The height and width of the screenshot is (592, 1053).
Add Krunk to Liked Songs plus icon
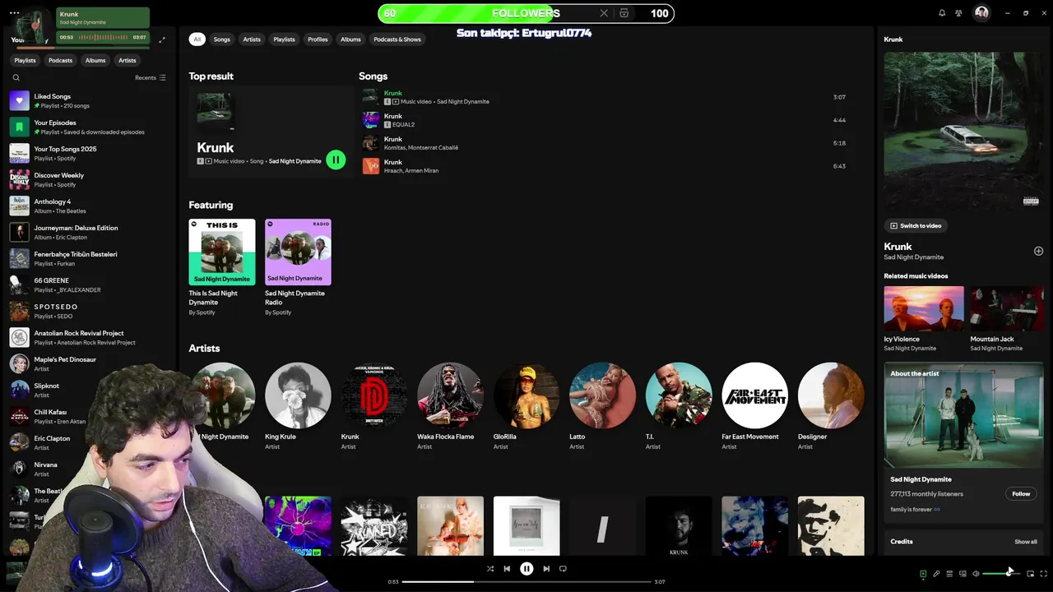tap(1038, 251)
